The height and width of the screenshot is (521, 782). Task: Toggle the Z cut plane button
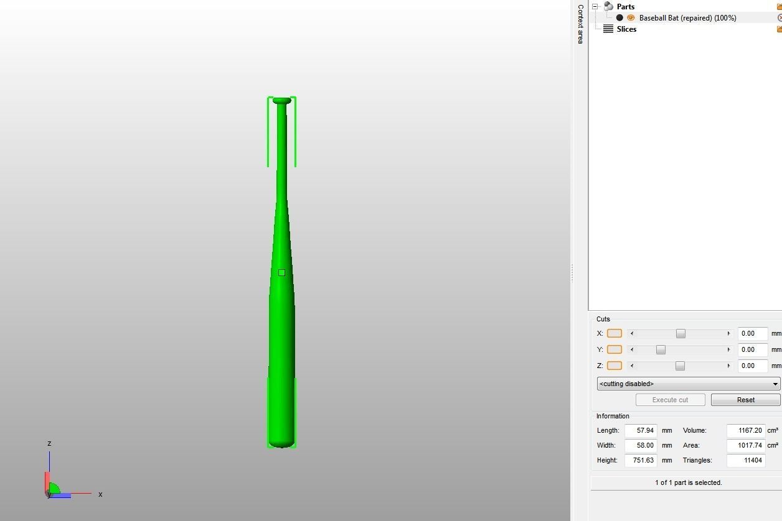coord(615,366)
